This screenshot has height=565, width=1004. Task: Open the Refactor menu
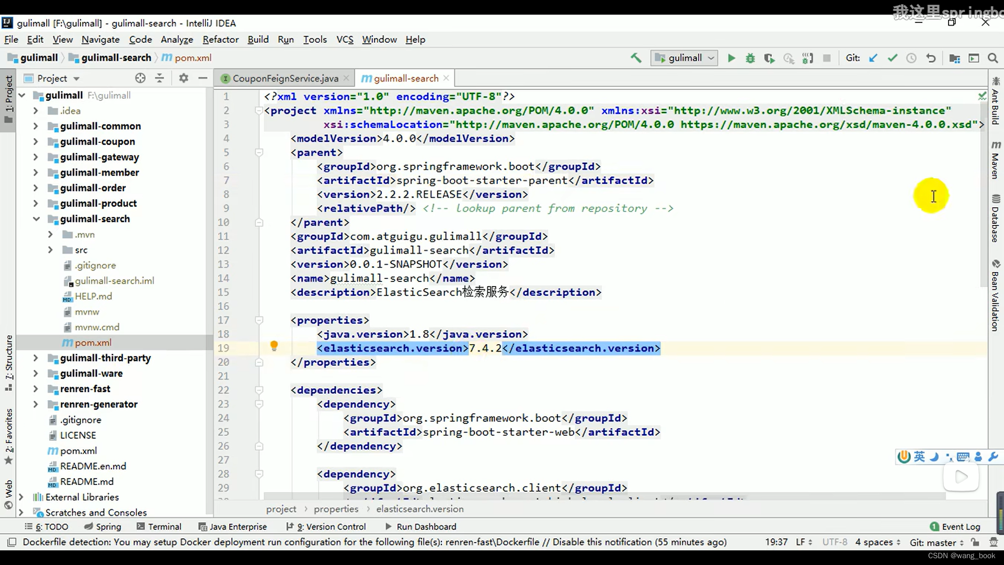(x=221, y=39)
